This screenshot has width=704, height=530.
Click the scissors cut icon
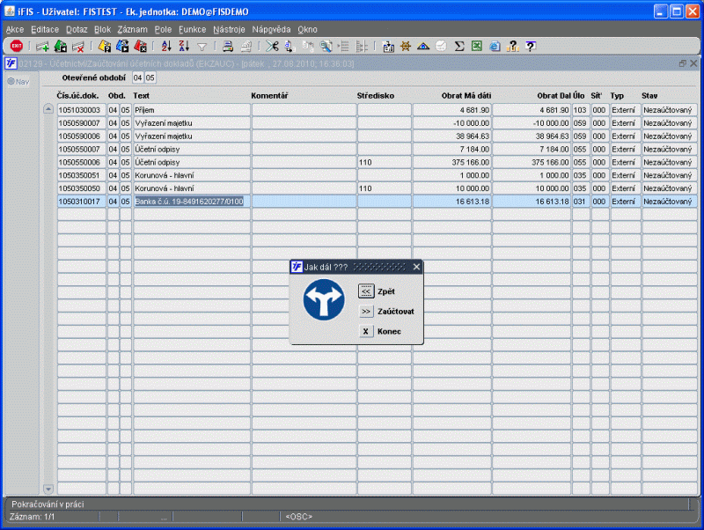(x=273, y=46)
